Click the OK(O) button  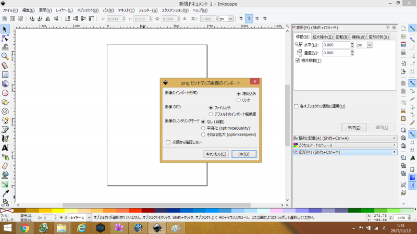(244, 154)
